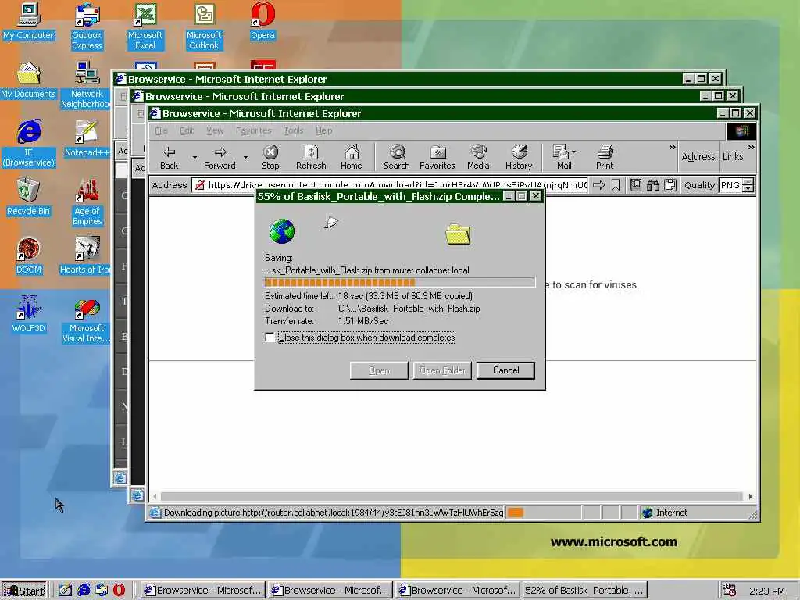
Task: Click the scrollbar right arrow at the page bottom
Action: click(750, 496)
